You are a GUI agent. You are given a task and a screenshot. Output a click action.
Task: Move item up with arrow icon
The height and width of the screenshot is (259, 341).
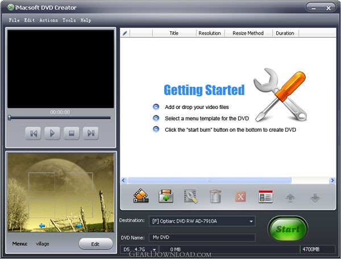tap(290, 198)
